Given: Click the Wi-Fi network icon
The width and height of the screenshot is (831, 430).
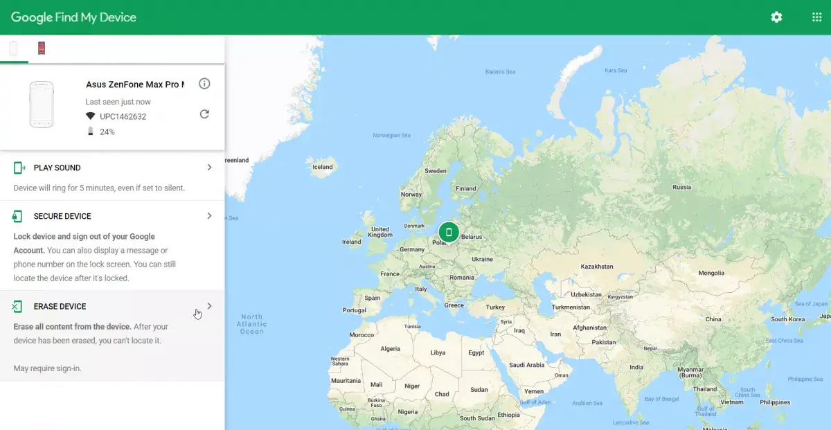Looking at the screenshot, I should [91, 116].
